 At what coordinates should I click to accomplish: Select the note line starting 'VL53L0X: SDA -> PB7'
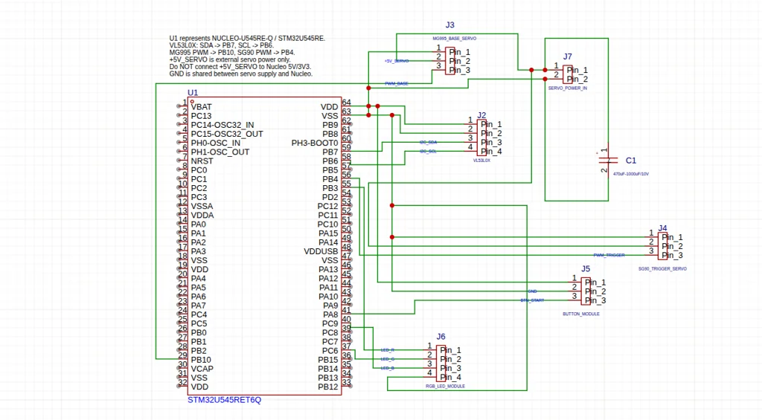coord(222,45)
